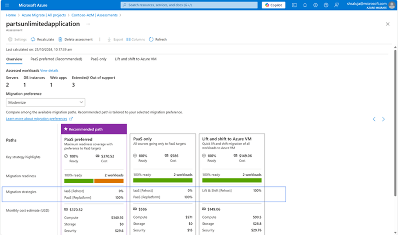Click the Settings toolbar button
Screen dimensions: 398x235
point(17,39)
